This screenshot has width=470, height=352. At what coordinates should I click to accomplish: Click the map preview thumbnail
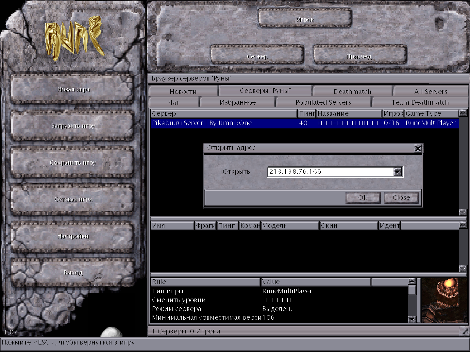(x=445, y=300)
